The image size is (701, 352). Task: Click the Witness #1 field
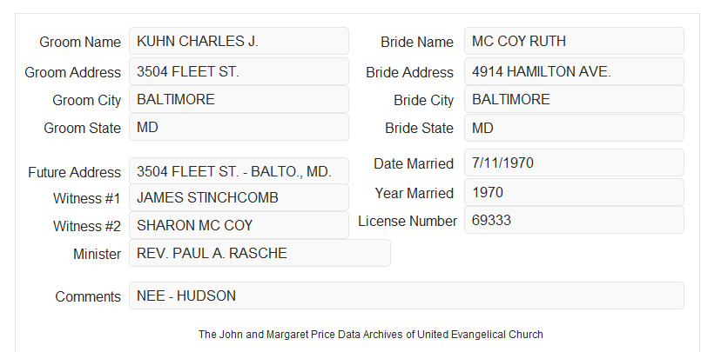coord(239,197)
